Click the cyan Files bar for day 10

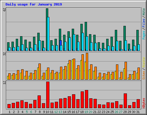[x=48, y=34]
